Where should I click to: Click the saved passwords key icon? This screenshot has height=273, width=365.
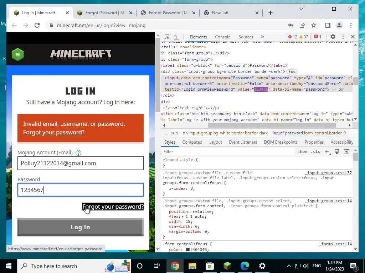[291, 25]
